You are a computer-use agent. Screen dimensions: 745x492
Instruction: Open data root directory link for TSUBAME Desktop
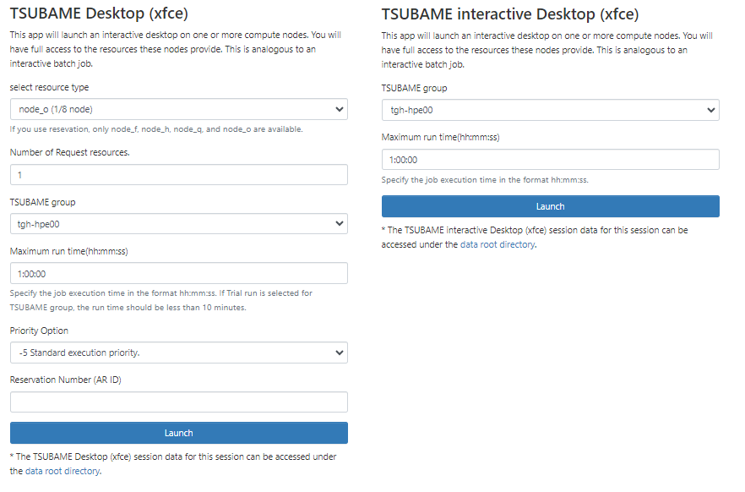63,471
